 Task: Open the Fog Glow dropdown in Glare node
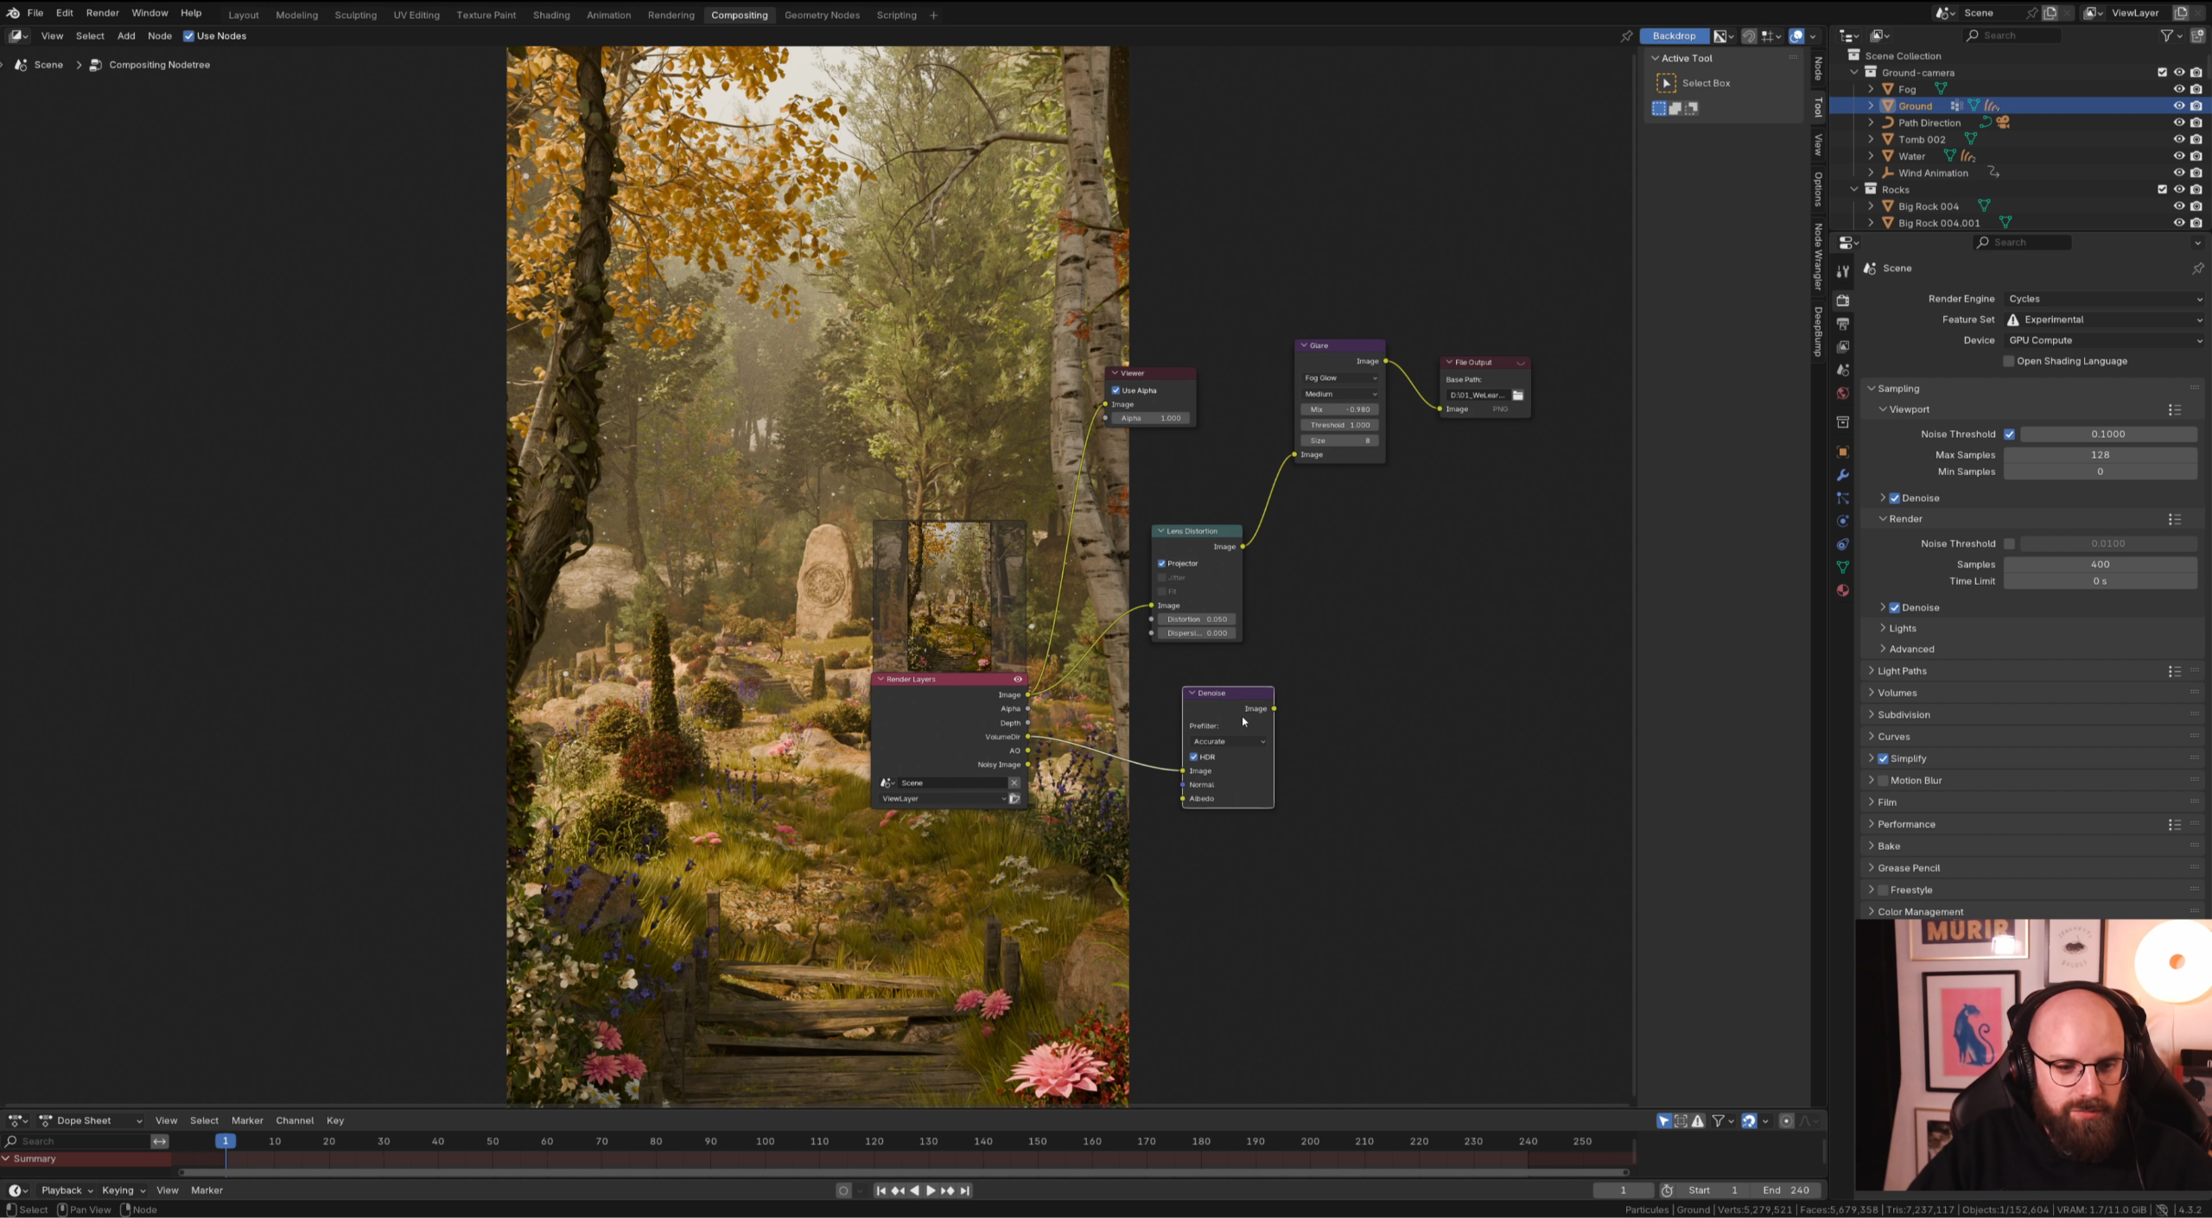1339,377
